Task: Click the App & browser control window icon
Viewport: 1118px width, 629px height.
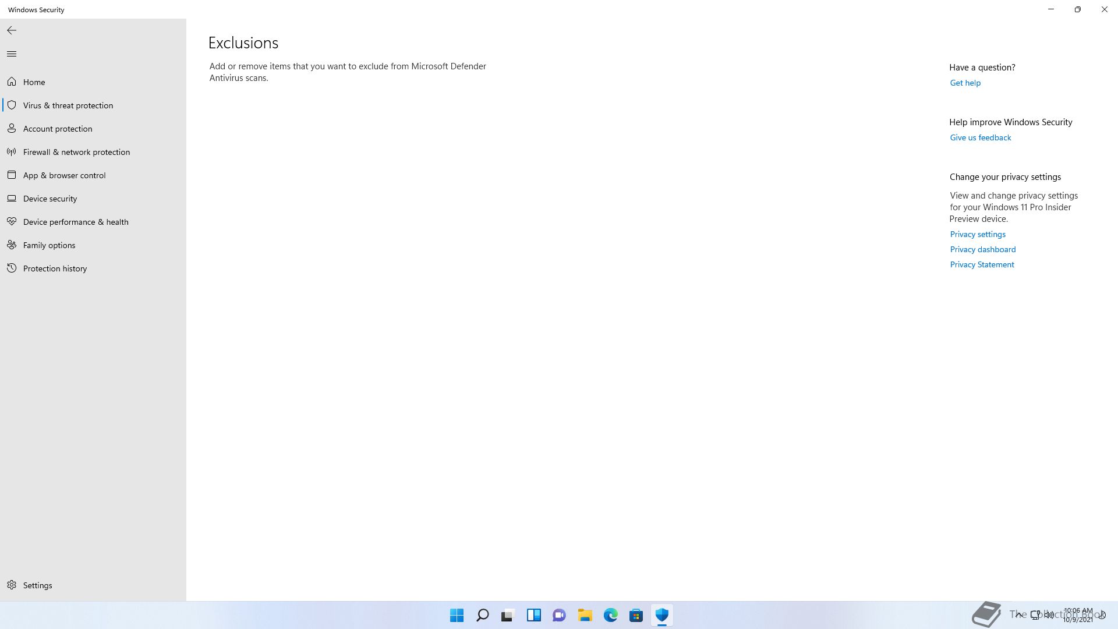Action: [12, 175]
